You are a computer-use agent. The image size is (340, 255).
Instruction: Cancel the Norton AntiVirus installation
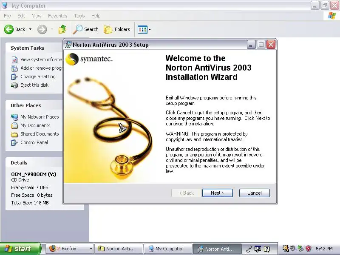(255, 193)
